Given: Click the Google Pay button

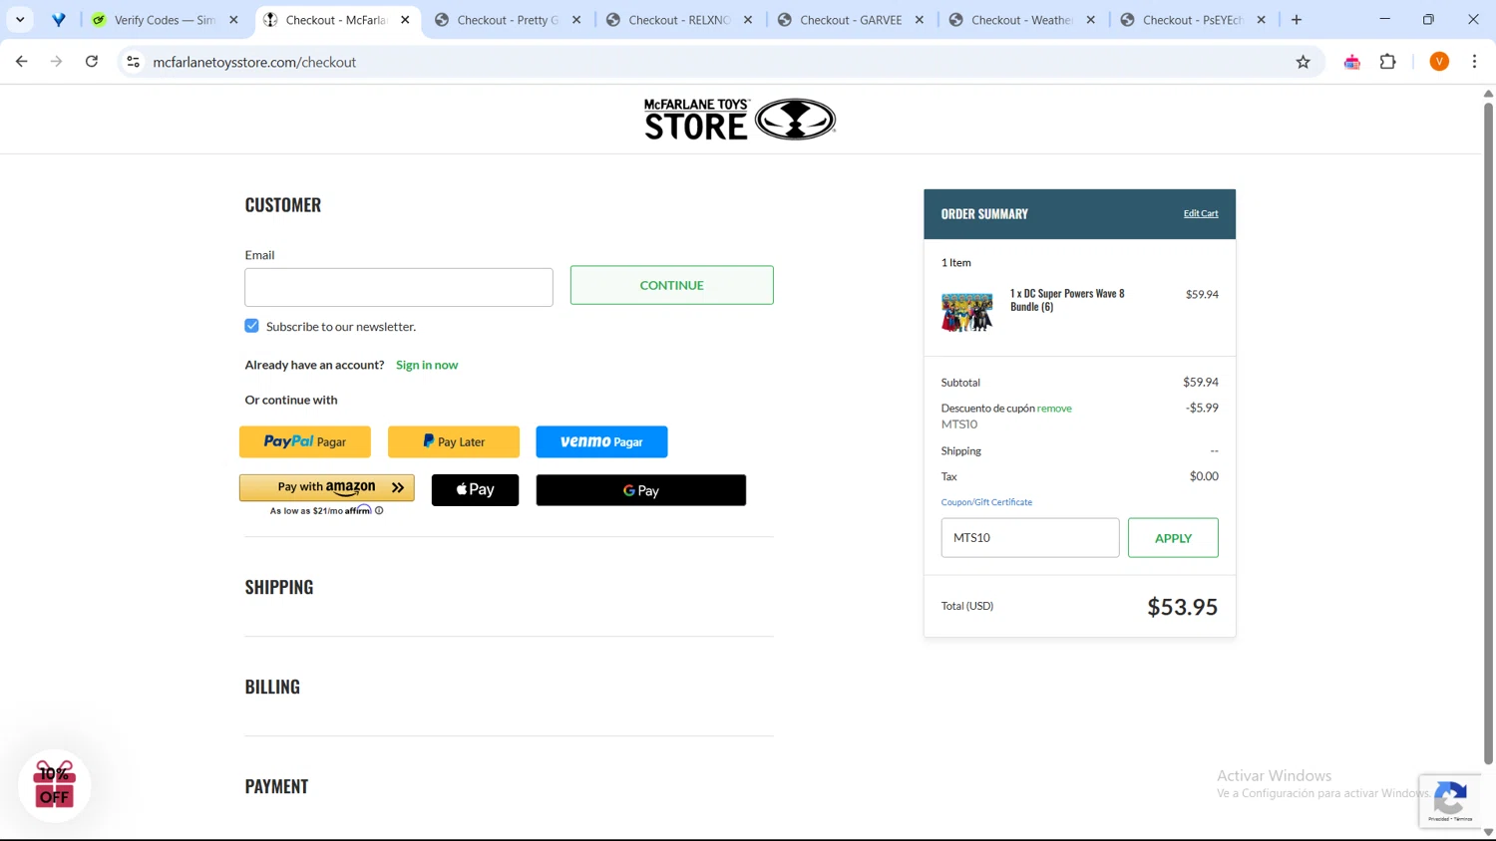Looking at the screenshot, I should click(x=641, y=490).
